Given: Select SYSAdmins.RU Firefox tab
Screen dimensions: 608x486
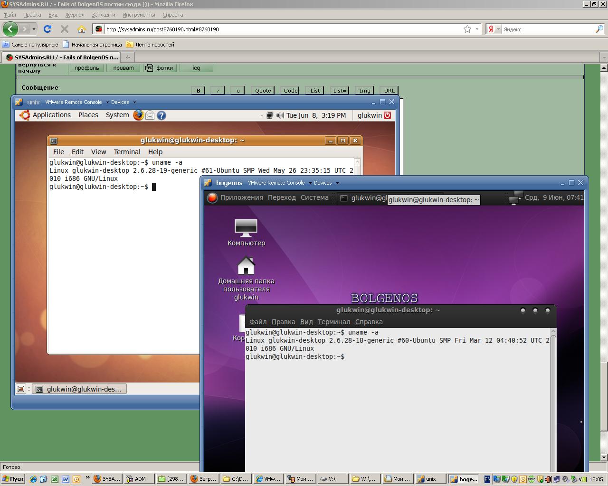Looking at the screenshot, I should pyautogui.click(x=61, y=57).
